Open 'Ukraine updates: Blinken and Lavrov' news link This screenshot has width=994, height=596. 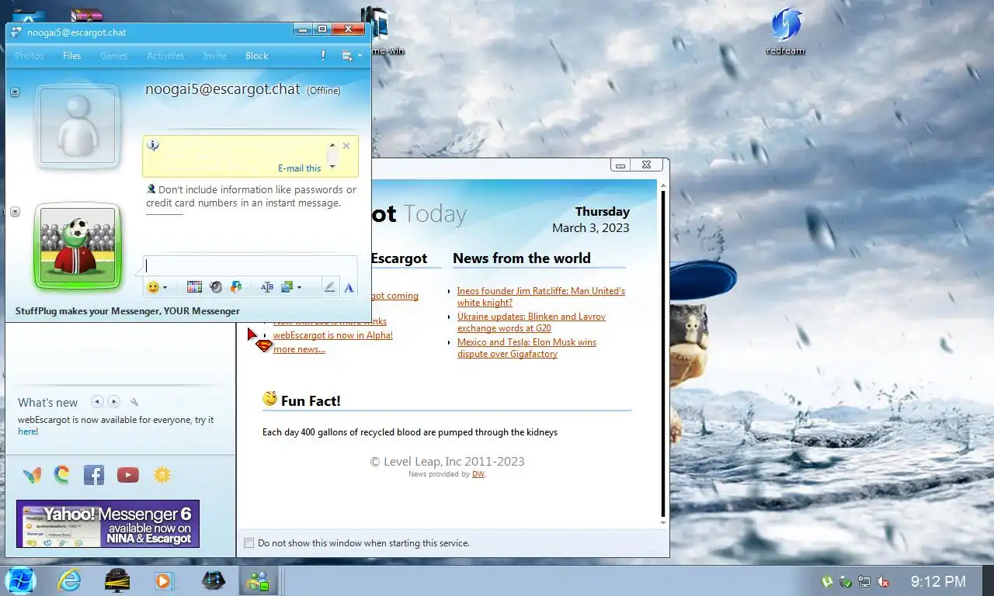tap(532, 322)
